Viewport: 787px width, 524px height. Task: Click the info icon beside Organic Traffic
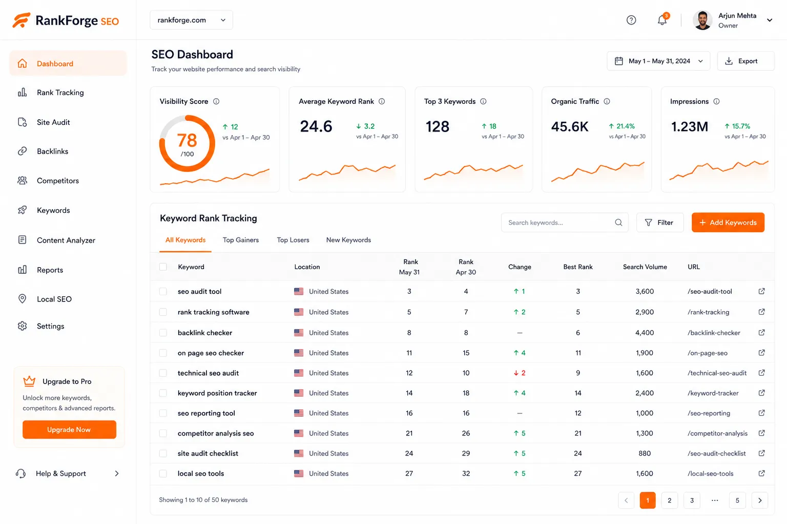coord(607,101)
